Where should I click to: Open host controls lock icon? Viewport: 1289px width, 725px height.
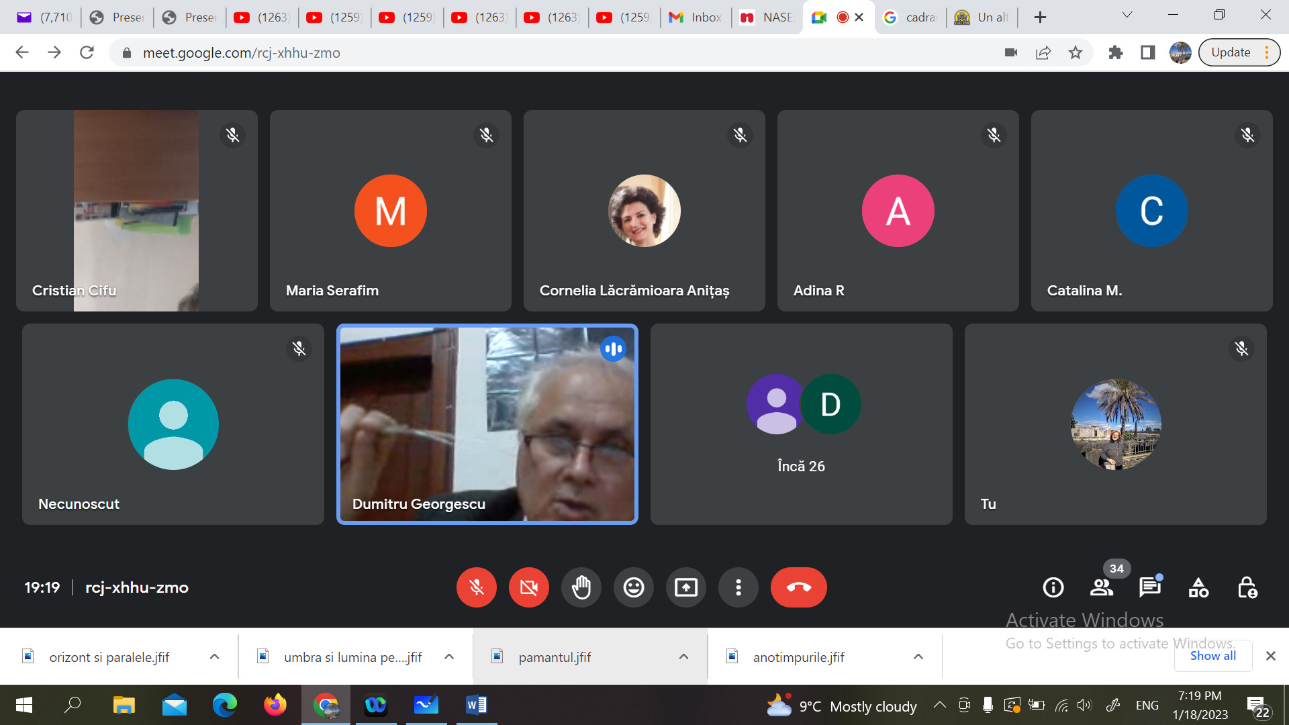click(x=1247, y=587)
